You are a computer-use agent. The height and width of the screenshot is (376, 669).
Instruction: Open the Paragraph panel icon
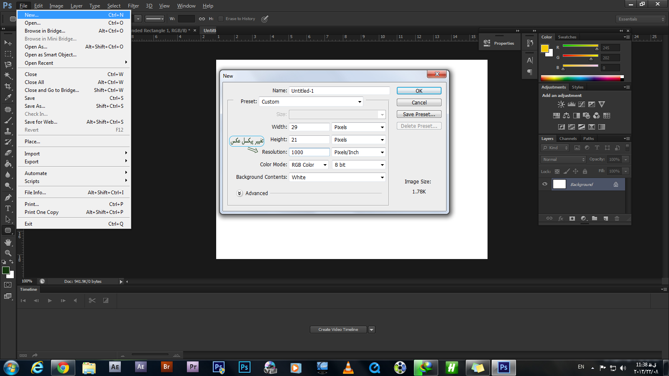530,72
